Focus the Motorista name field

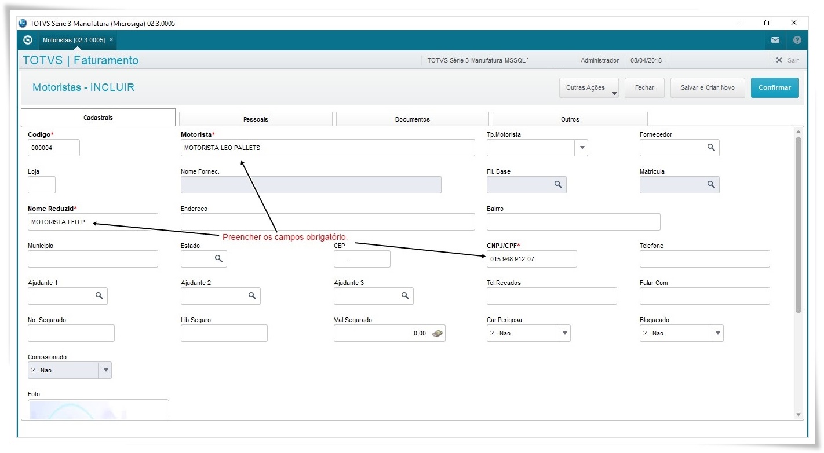pyautogui.click(x=328, y=148)
